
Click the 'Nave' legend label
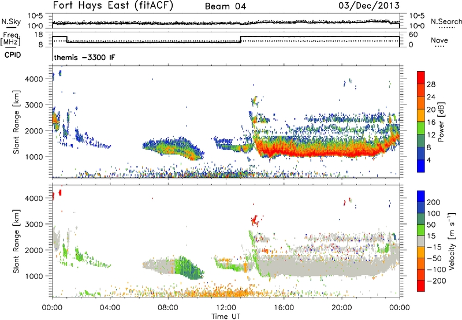[439, 40]
